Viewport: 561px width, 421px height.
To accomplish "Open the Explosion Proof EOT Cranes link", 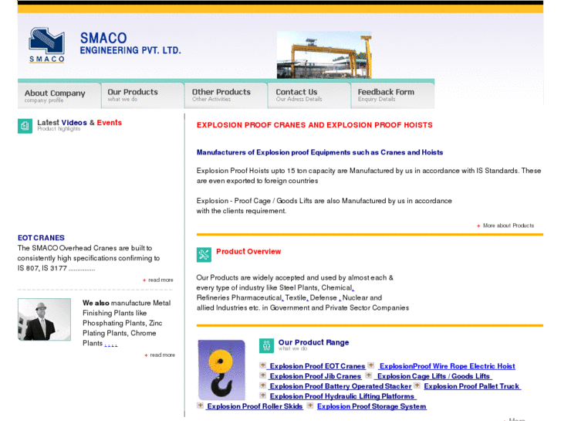I will [x=316, y=366].
